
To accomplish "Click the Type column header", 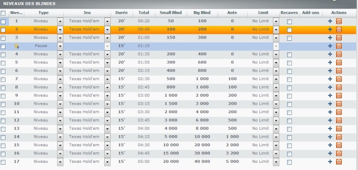I will point(43,13).
